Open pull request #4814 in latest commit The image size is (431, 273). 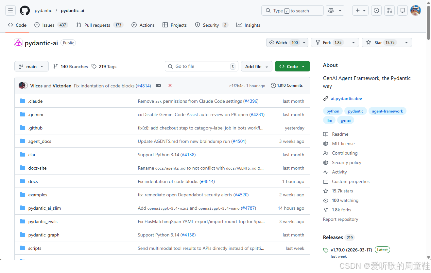[143, 86]
